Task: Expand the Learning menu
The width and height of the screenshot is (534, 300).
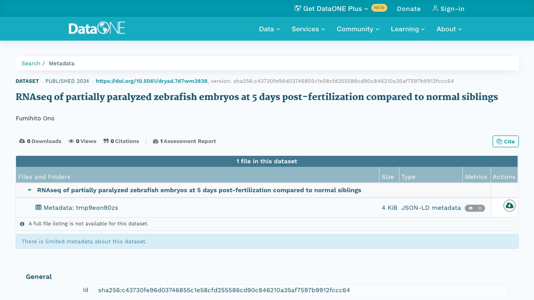Action: (408, 29)
